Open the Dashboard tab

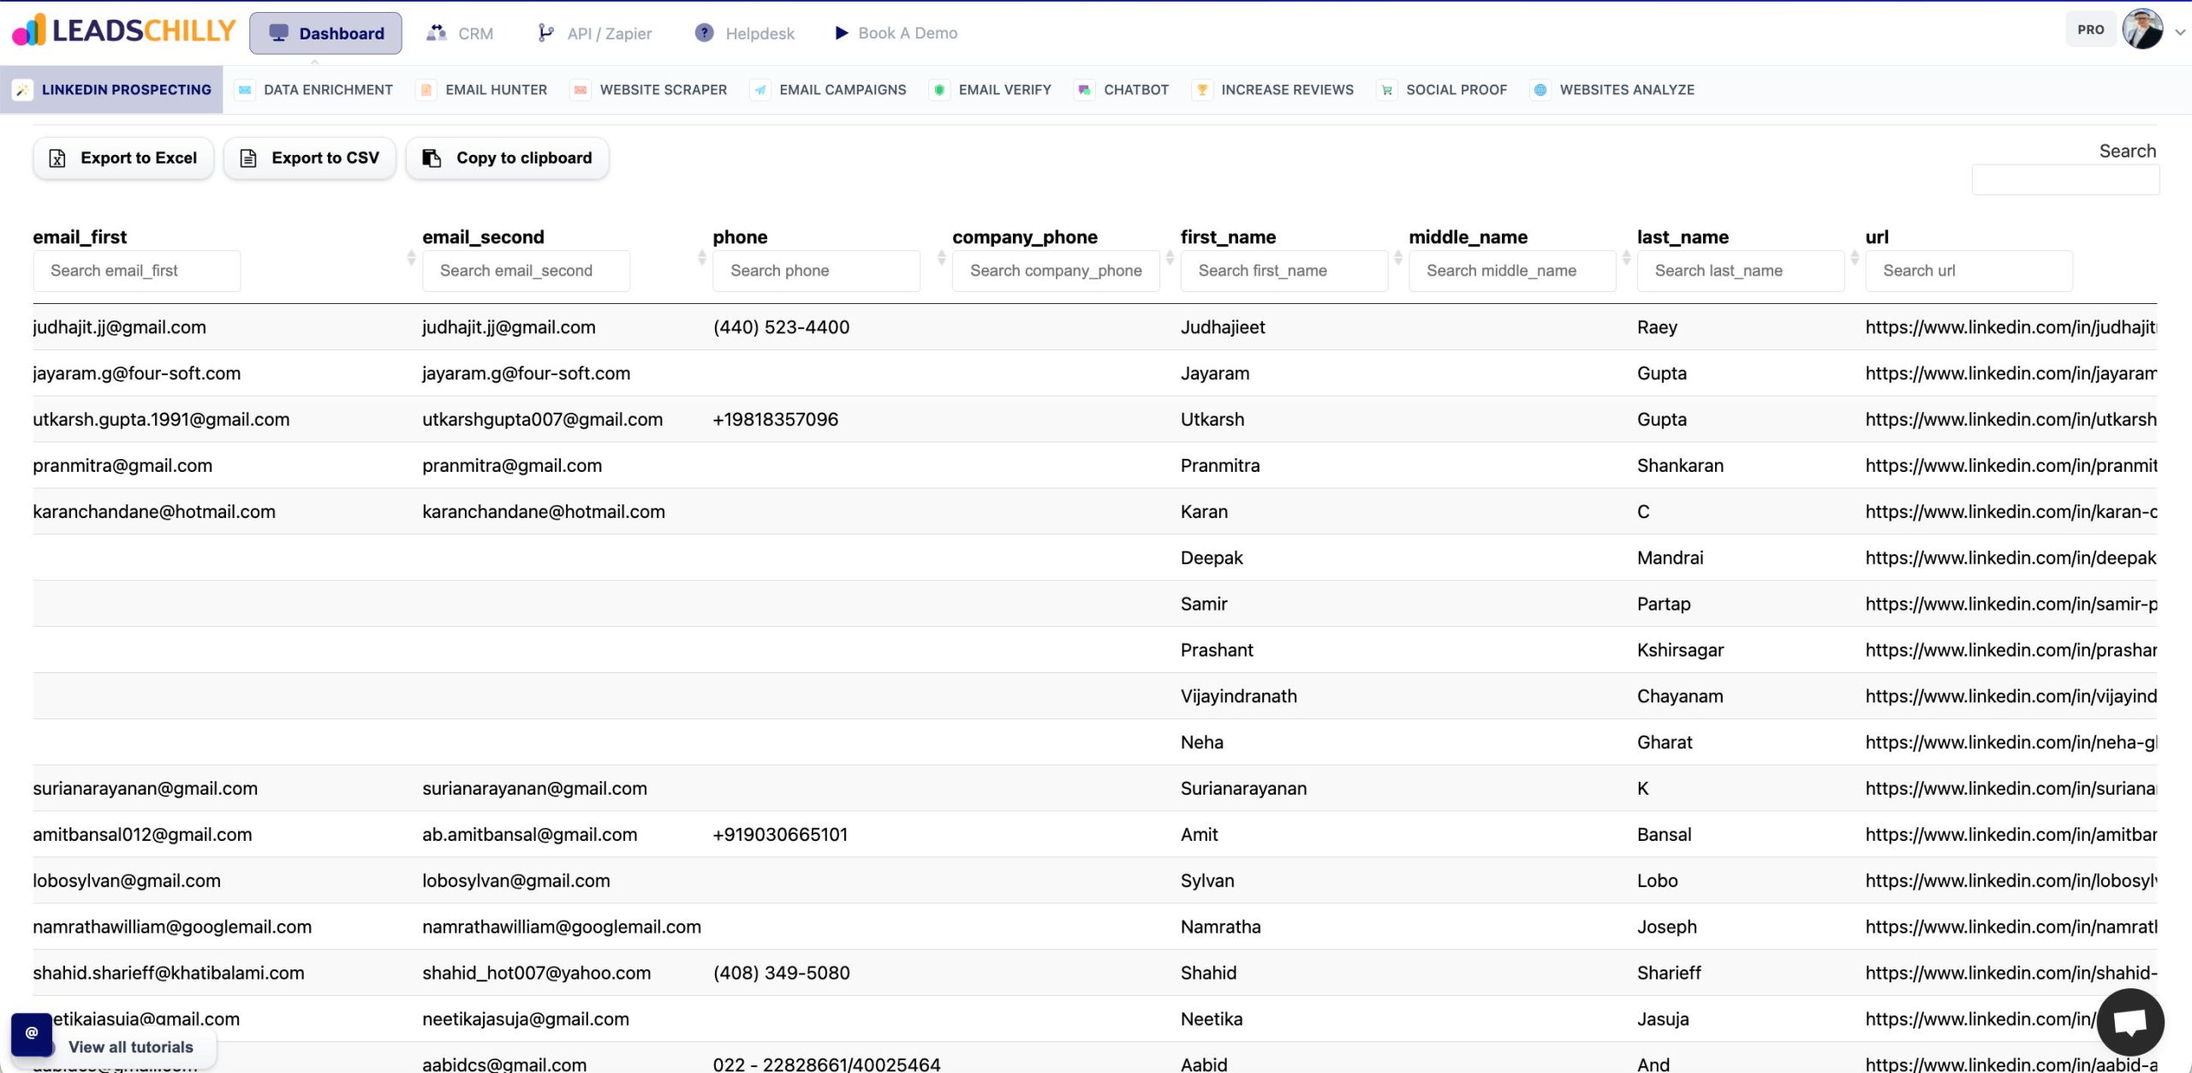pyautogui.click(x=325, y=33)
